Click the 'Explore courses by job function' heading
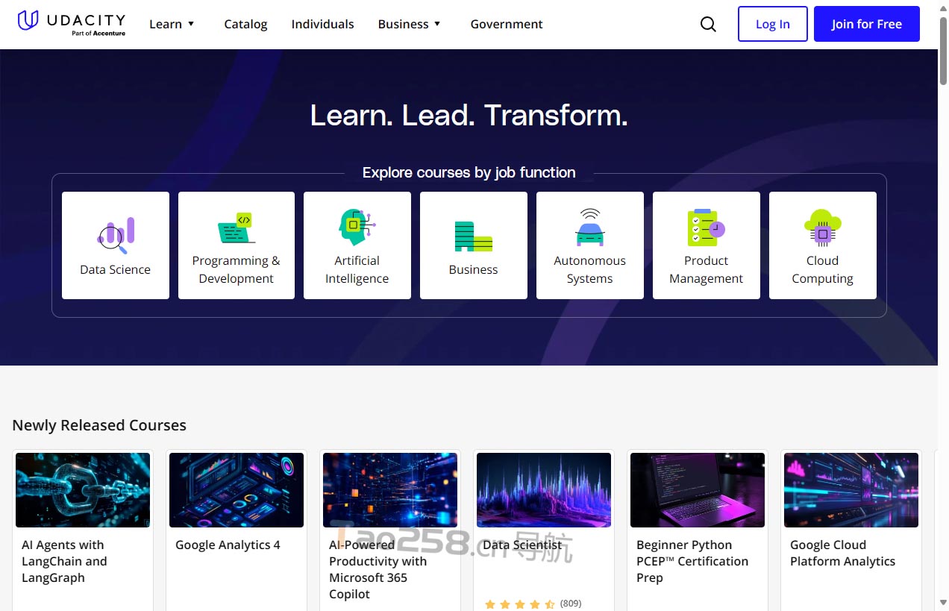The width and height of the screenshot is (949, 611). [469, 172]
